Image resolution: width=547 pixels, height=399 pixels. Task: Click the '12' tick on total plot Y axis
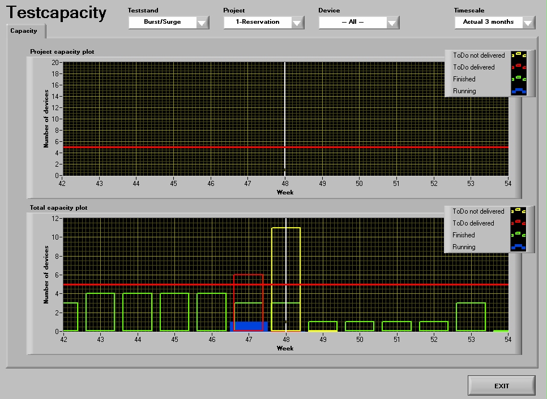[x=55, y=219]
